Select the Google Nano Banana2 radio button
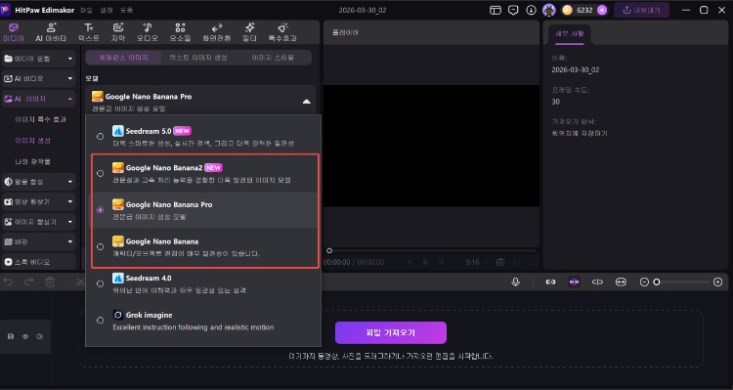Viewport: 733px width, 390px height. tap(100, 173)
